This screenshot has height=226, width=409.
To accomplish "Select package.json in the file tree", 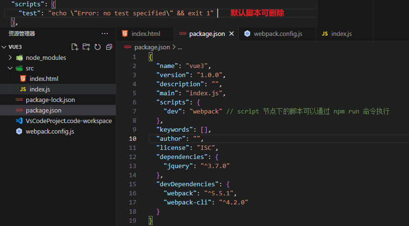I will [x=58, y=110].
